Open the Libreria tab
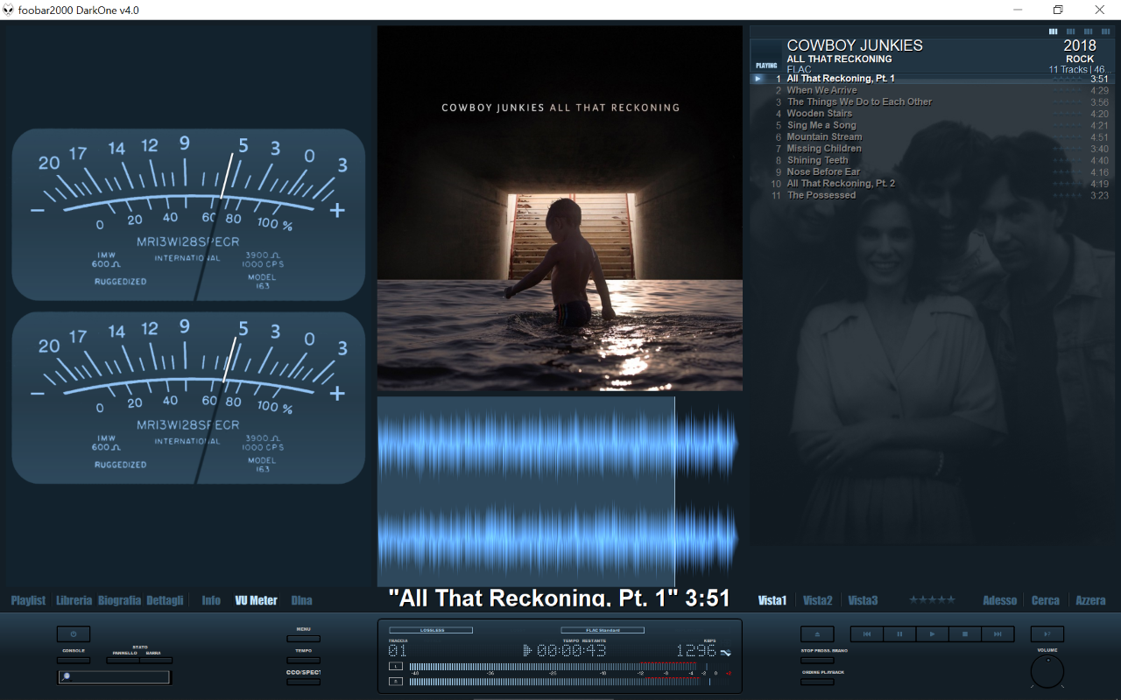Viewport: 1121px width, 700px height. (x=74, y=600)
